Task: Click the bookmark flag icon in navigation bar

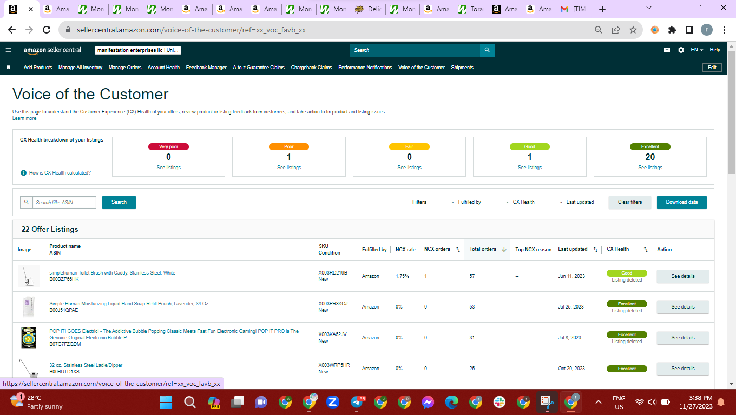Action: click(8, 68)
